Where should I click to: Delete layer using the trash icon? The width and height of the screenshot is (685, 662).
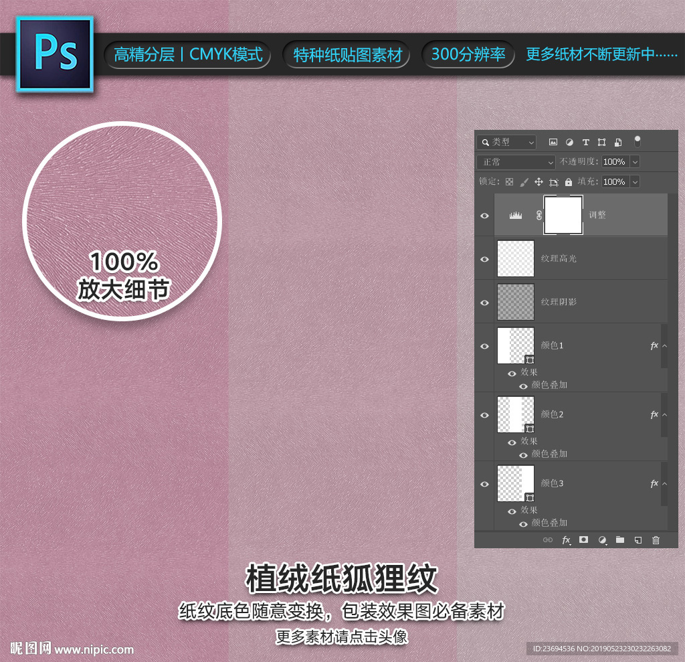656,540
